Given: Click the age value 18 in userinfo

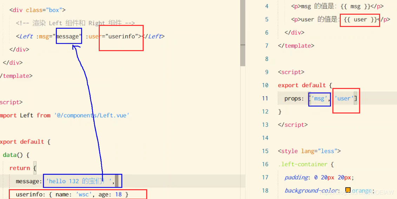Looking at the screenshot, I should (118, 194).
